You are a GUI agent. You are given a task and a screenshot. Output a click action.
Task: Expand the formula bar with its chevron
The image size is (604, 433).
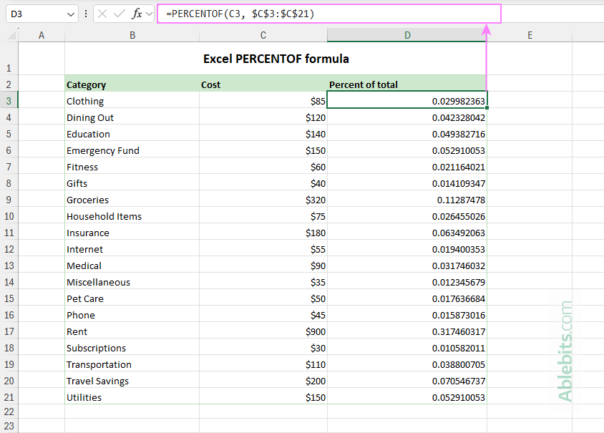(x=149, y=14)
